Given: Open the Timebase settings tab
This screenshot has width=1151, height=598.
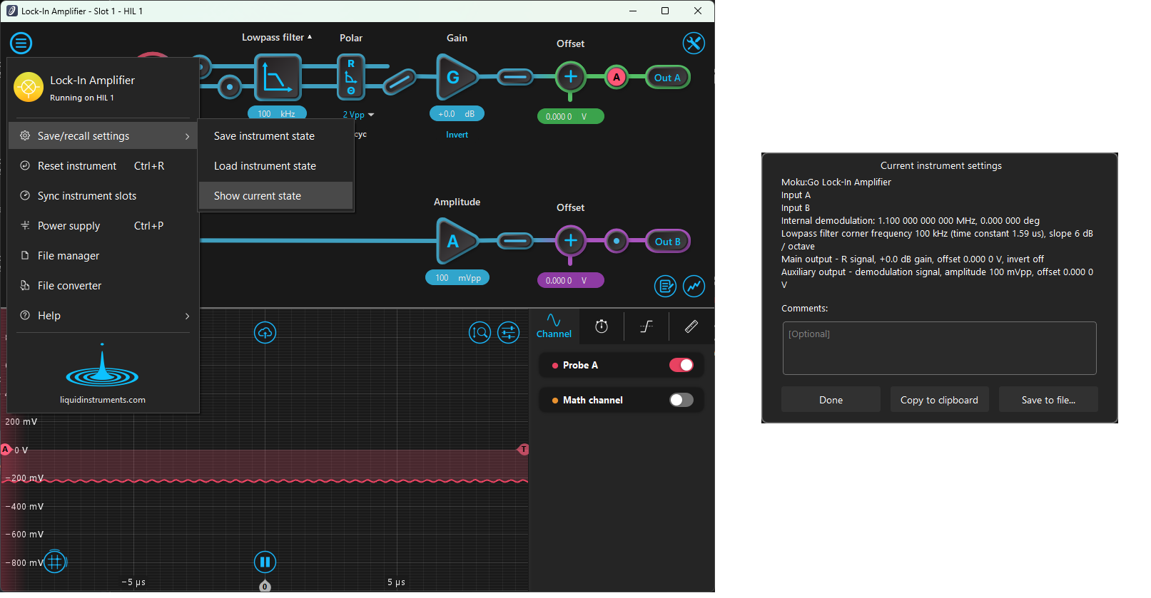Looking at the screenshot, I should pyautogui.click(x=602, y=326).
